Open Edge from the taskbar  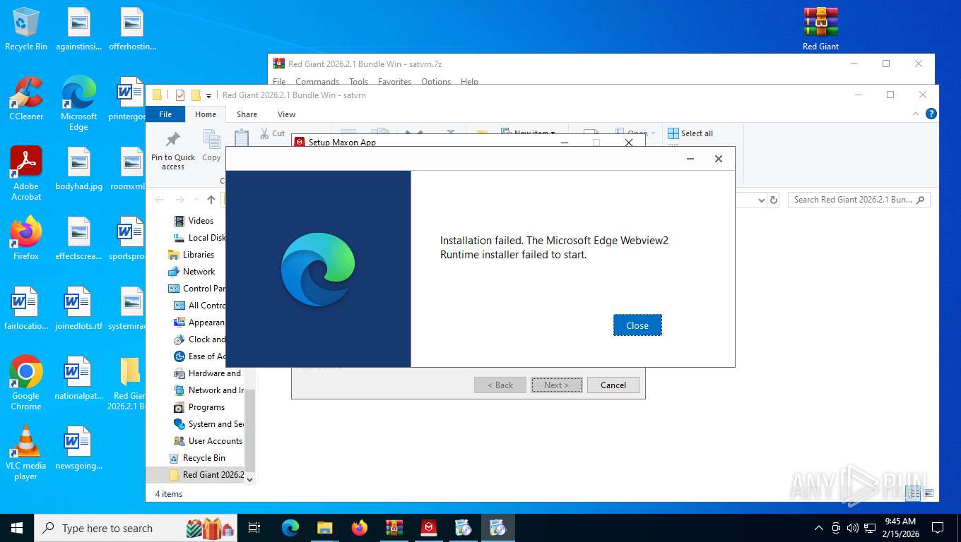tap(290, 528)
